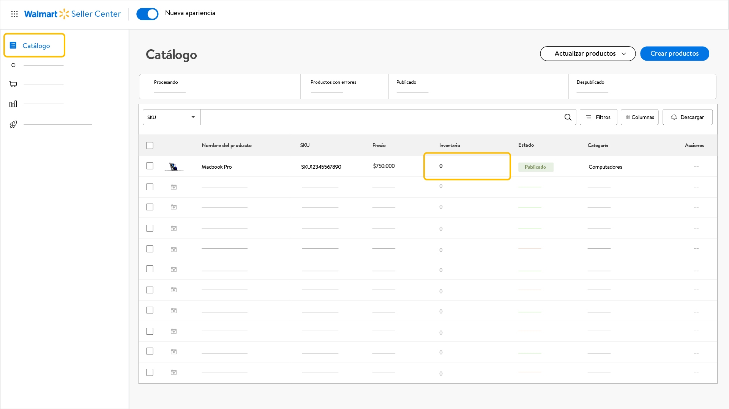Toggle the Nueva apariencia switch
The image size is (729, 409).
[x=147, y=14]
